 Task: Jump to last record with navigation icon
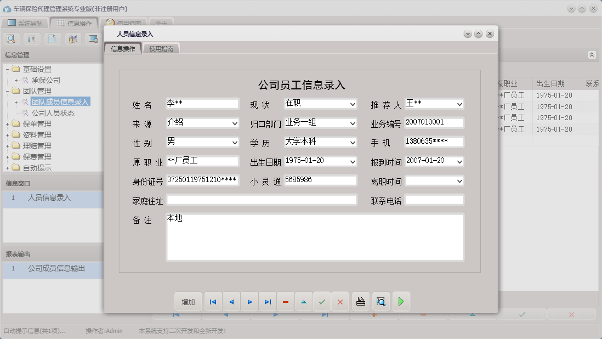[268, 301]
